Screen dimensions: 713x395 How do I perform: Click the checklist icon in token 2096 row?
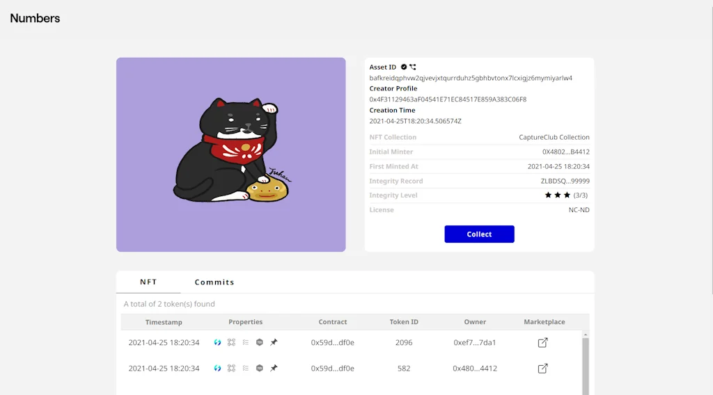coord(246,342)
